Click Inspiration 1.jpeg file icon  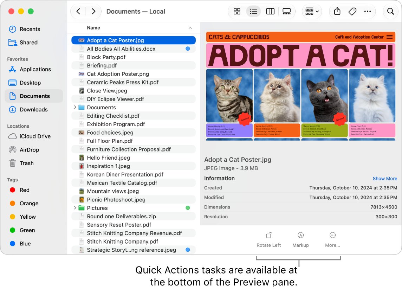click(81, 166)
